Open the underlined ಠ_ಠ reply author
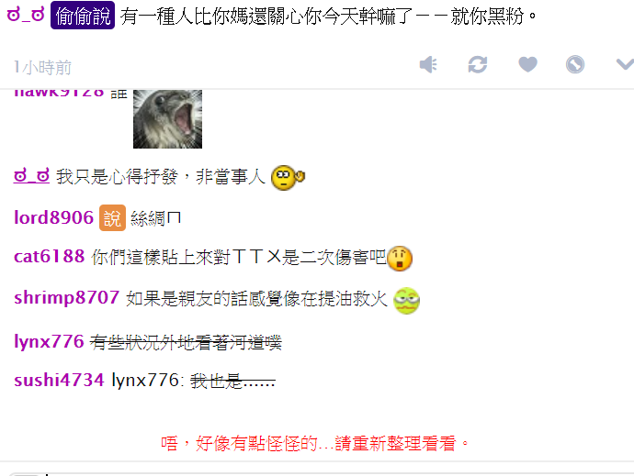The width and height of the screenshot is (634, 476). (x=31, y=176)
